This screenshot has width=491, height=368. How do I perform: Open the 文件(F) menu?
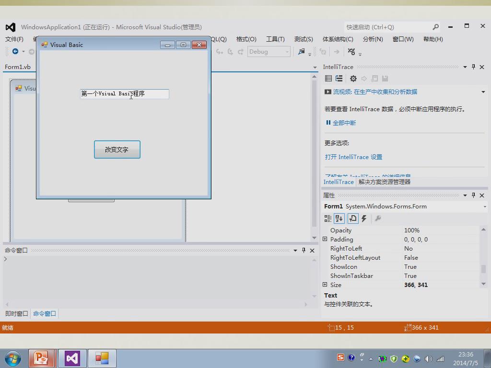(14, 39)
